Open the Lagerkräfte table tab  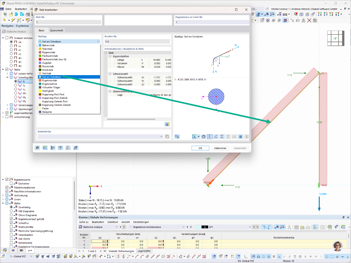pos(144,251)
